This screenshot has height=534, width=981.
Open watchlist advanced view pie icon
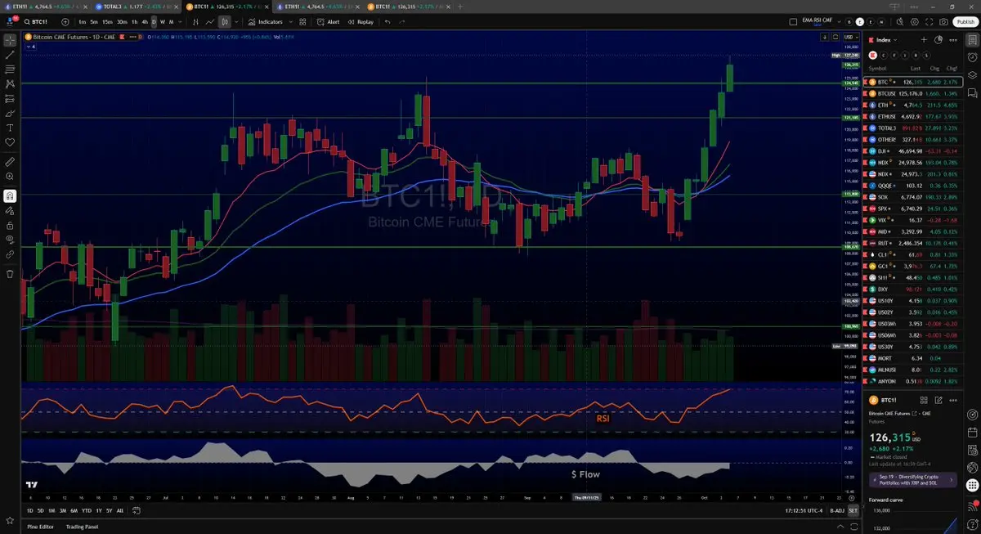938,39
